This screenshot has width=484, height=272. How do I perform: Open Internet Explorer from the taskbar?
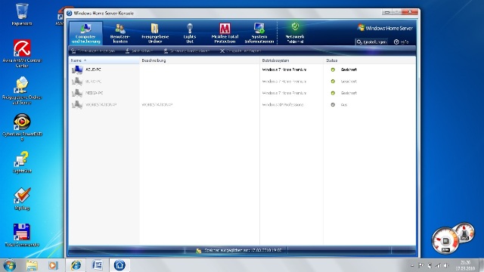coord(76,265)
